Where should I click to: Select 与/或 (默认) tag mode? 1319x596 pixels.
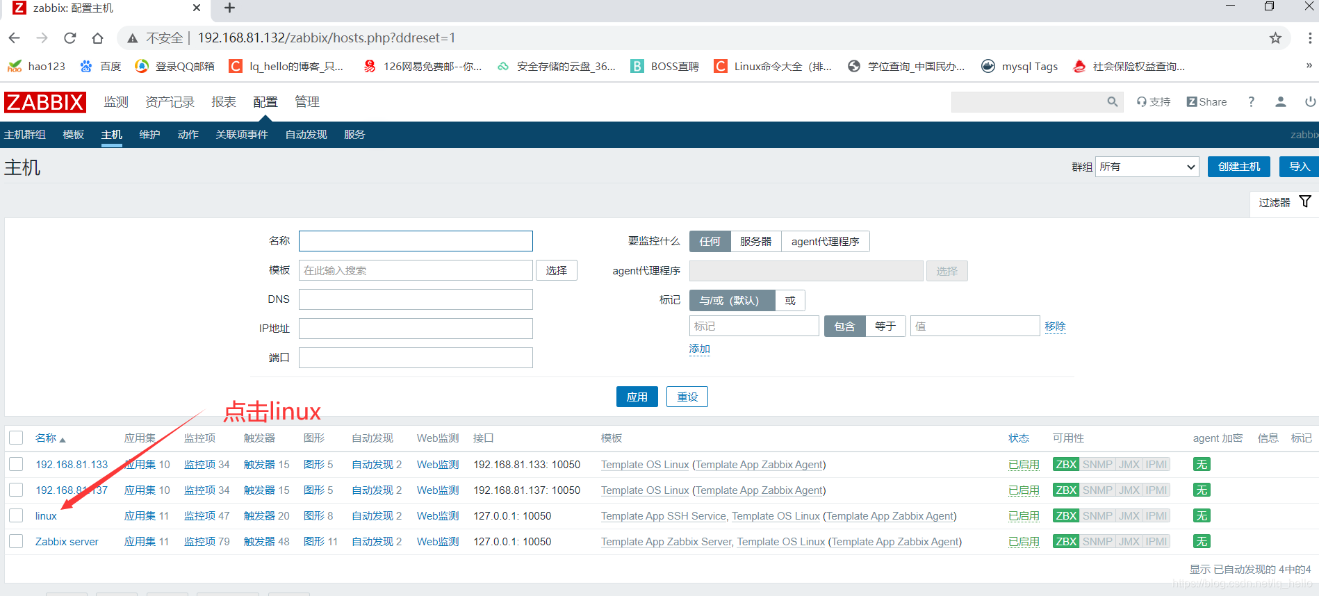(x=732, y=300)
